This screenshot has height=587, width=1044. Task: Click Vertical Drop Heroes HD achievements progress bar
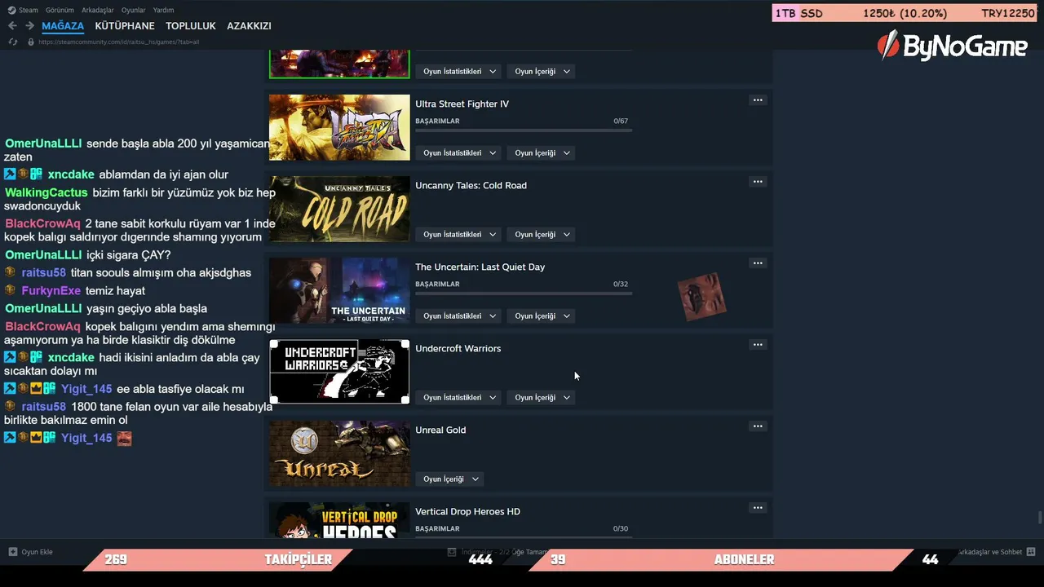[x=524, y=536]
